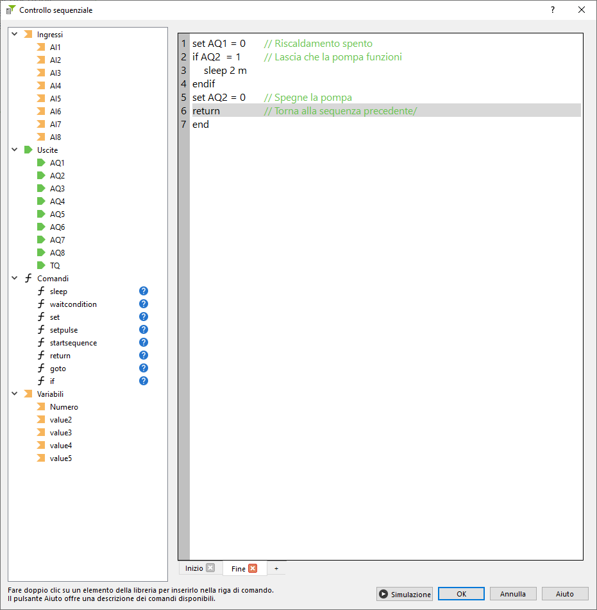Collapse the Variabili tree group
The height and width of the screenshot is (610, 597).
point(15,394)
